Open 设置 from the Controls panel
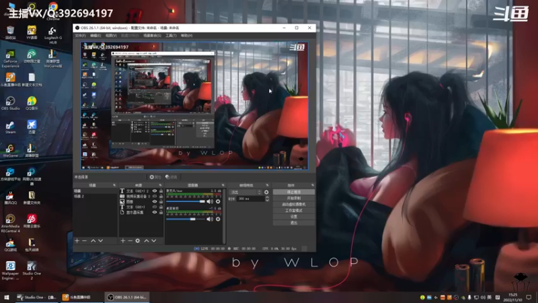The height and width of the screenshot is (303, 538). click(294, 217)
